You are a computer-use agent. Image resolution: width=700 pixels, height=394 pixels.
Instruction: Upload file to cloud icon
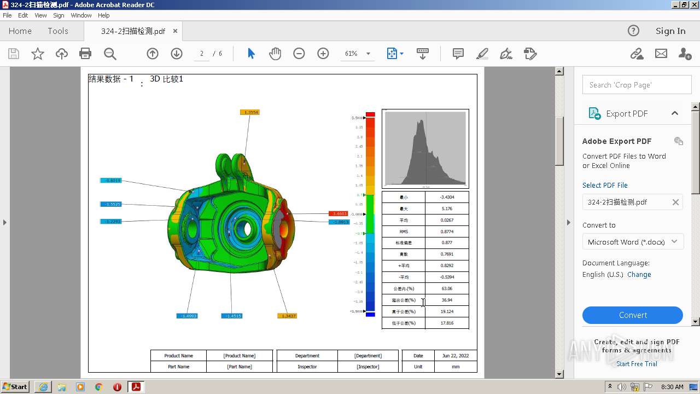(62, 54)
